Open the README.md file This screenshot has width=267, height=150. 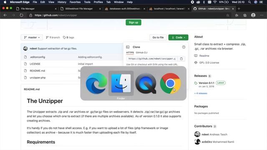tap(37, 71)
